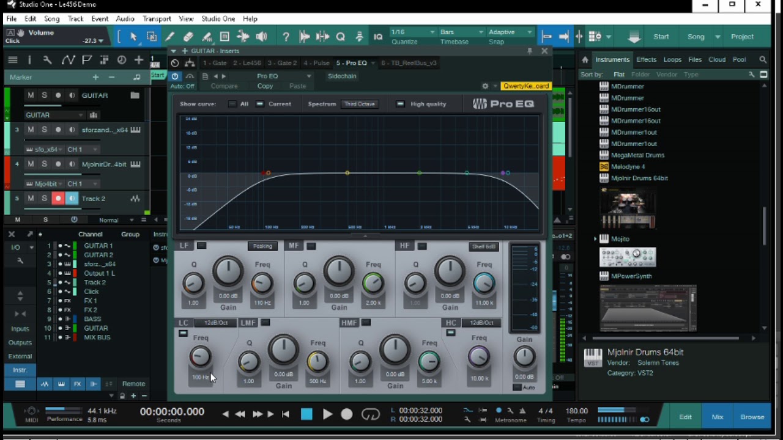Start playback with Play button
The height and width of the screenshot is (440, 783).
click(x=327, y=414)
